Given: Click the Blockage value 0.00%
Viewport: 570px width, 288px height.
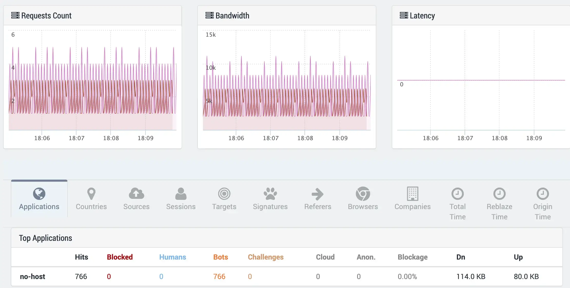Looking at the screenshot, I should 407,276.
